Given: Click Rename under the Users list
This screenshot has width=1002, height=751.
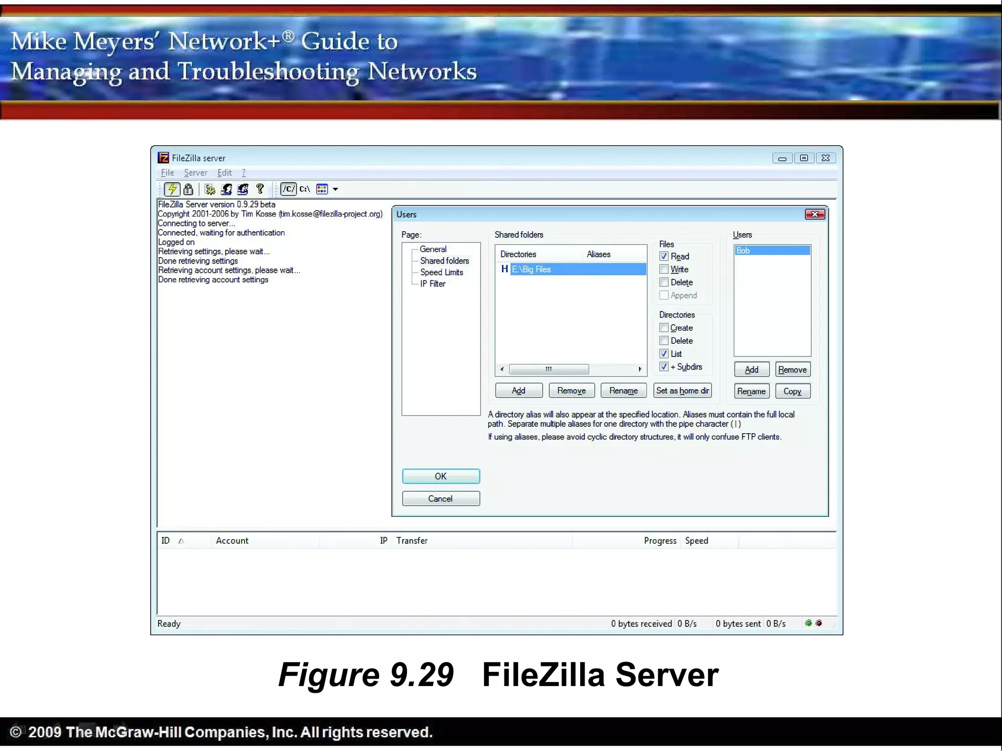Looking at the screenshot, I should [751, 391].
